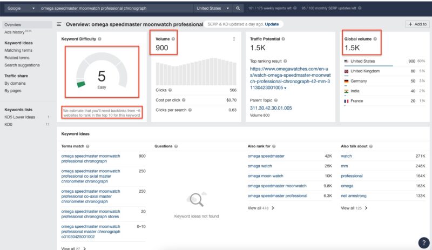The image size is (432, 250).
Task: Click help icon after monthly SERP updates left
Action: click(x=360, y=8)
